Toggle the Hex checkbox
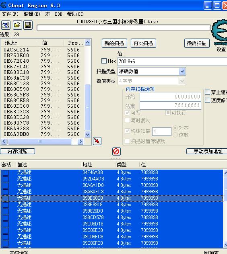 [x=104, y=61]
